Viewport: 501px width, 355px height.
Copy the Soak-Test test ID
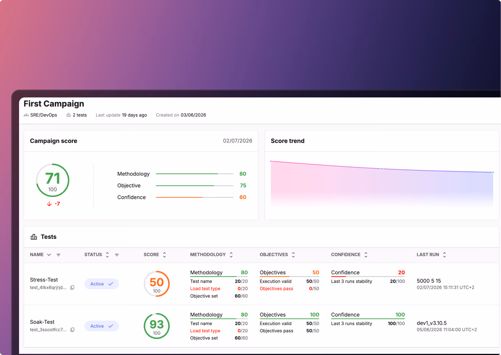coord(72,330)
